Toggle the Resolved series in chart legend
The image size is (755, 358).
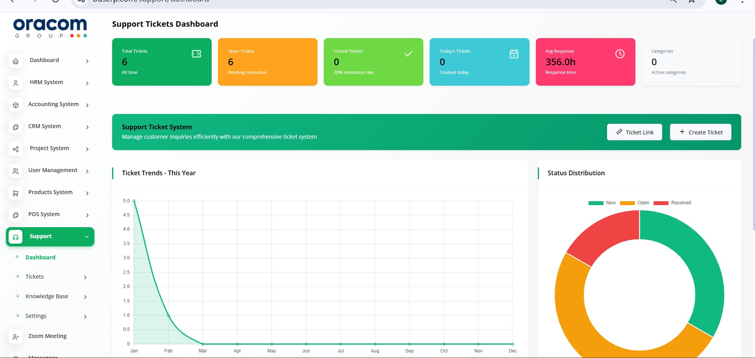[672, 203]
